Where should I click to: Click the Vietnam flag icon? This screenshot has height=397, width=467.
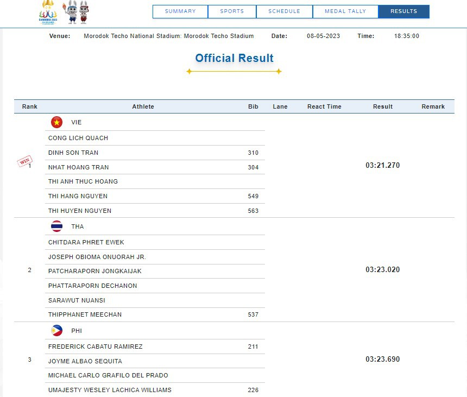point(56,122)
